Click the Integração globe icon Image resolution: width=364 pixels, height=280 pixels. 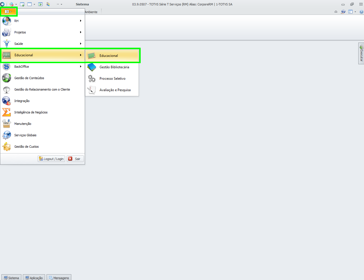point(7,101)
